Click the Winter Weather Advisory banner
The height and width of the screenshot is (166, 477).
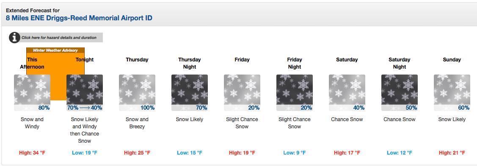55,50
